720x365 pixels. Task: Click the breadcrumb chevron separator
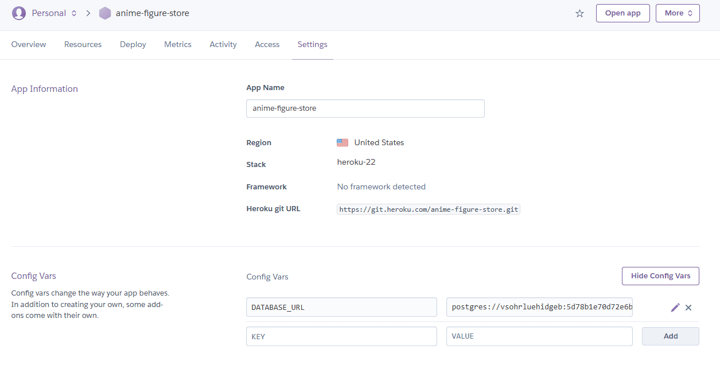coord(88,13)
